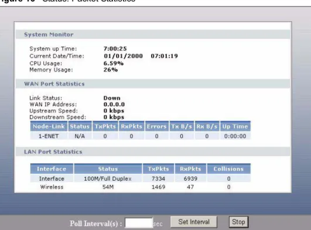Screen dimensions: 311x230
Task: Select the 1-ENET node-link cell
Action: 49,136
